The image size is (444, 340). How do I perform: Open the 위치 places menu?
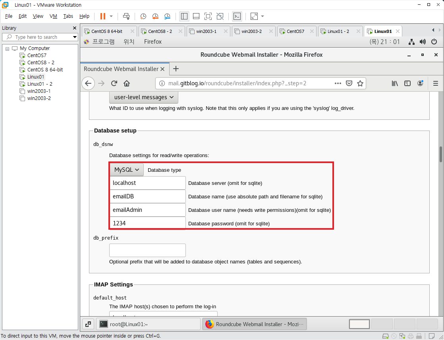(129, 42)
